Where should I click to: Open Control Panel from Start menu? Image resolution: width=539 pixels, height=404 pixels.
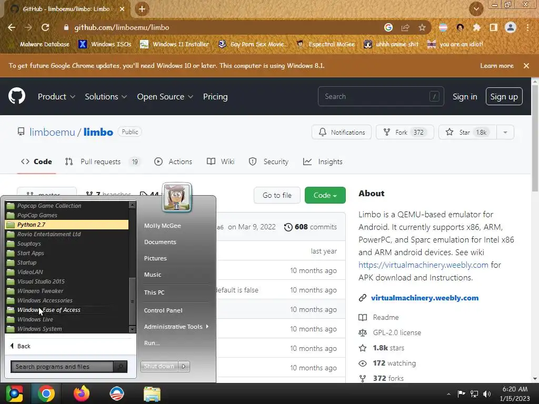click(163, 310)
